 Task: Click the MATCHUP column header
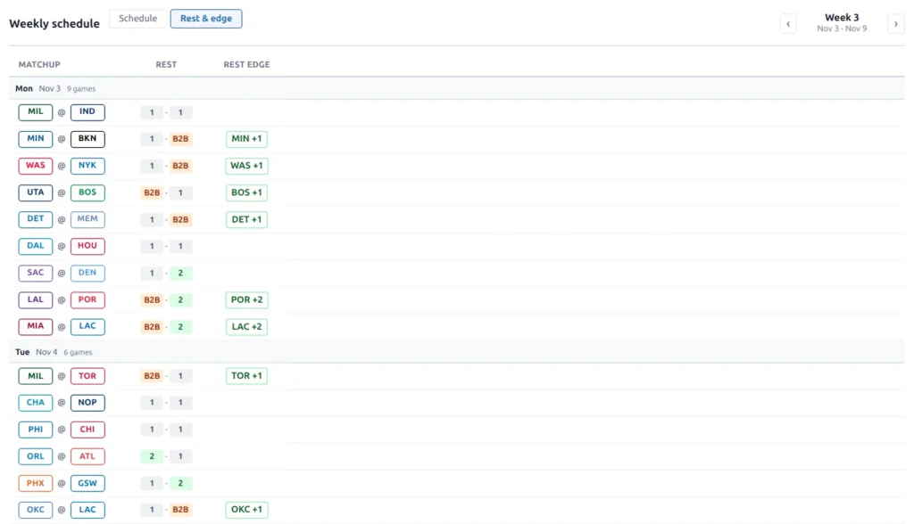39,65
